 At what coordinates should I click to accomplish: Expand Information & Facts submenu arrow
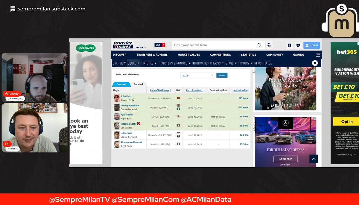(x=223, y=63)
